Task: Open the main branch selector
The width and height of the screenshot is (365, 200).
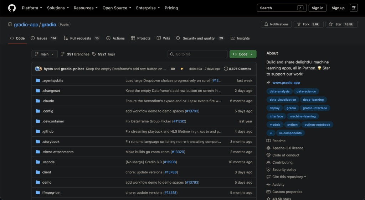Action: coord(45,54)
